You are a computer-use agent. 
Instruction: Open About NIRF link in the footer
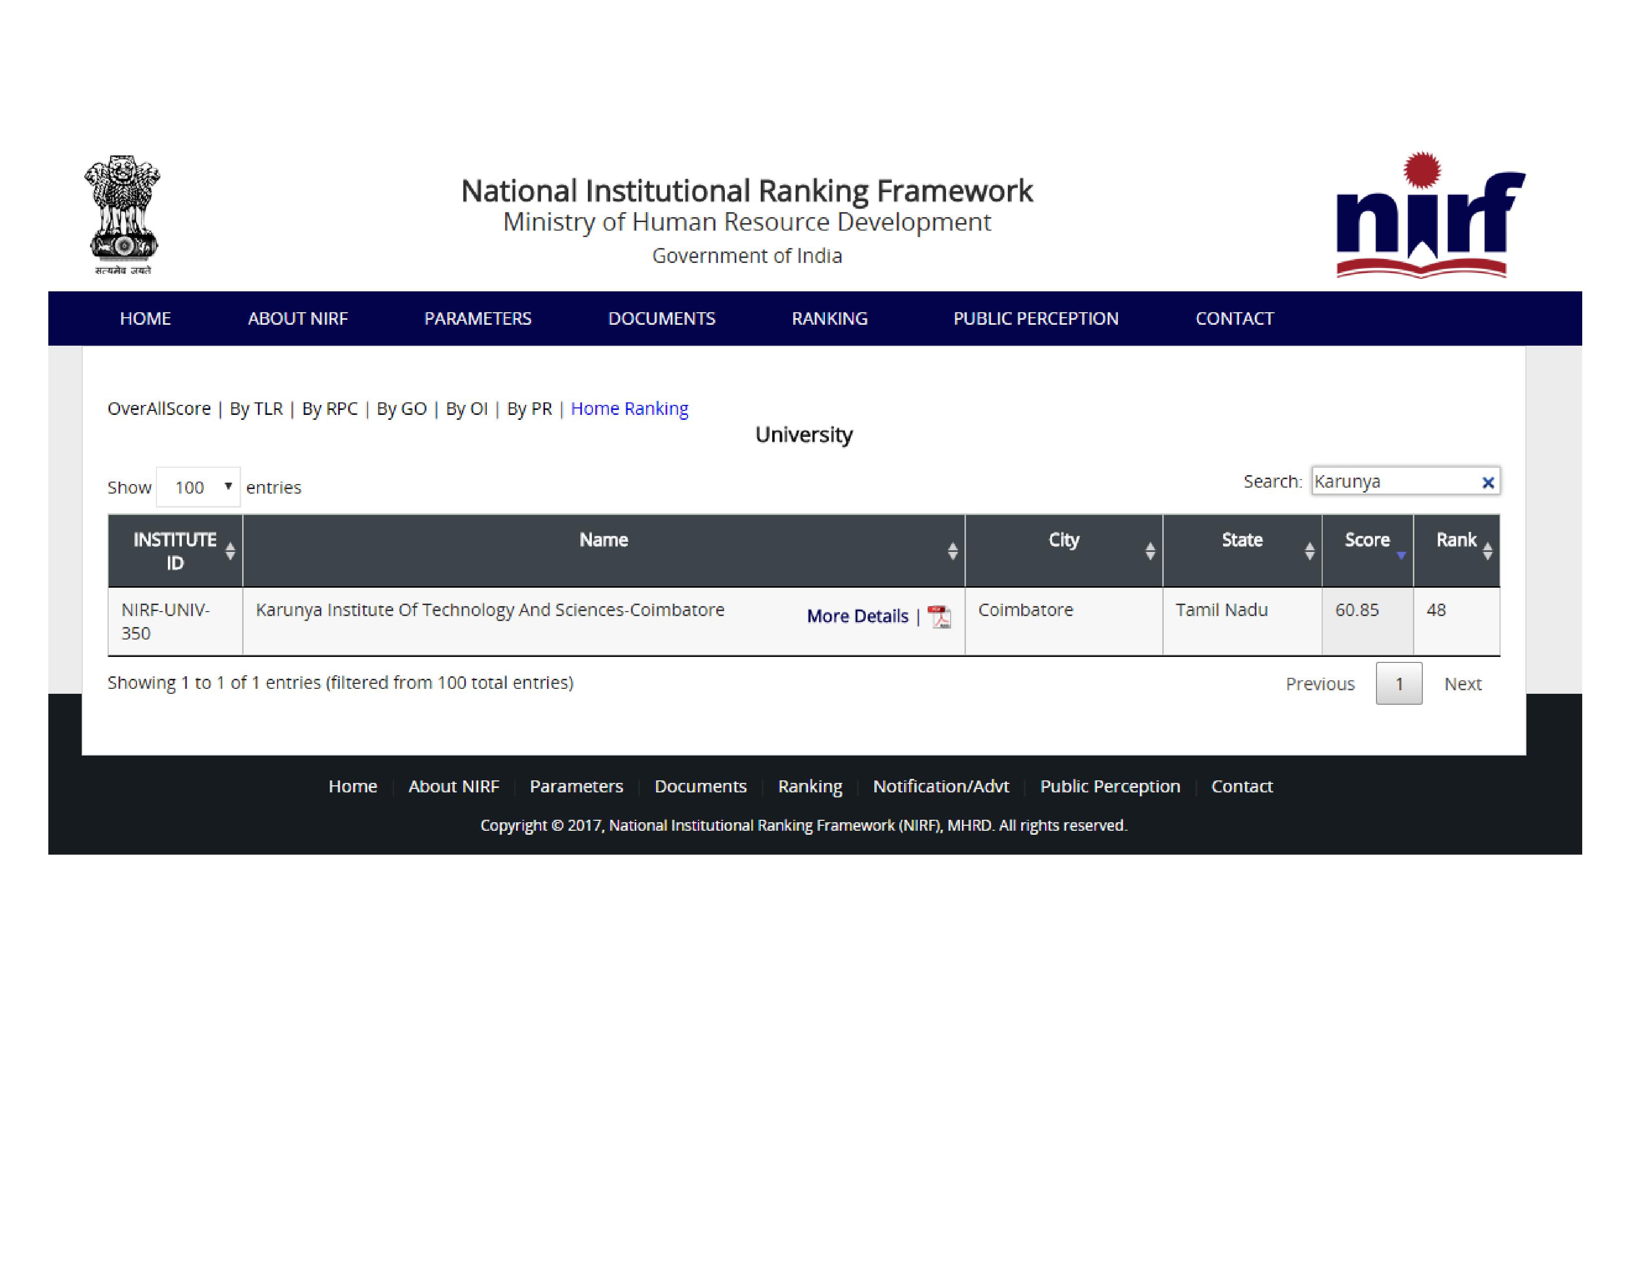pyautogui.click(x=453, y=787)
